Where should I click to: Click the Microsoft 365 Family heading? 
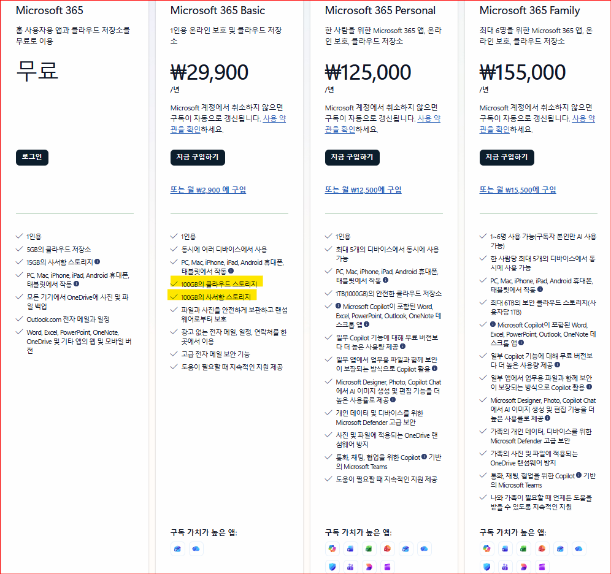529,10
